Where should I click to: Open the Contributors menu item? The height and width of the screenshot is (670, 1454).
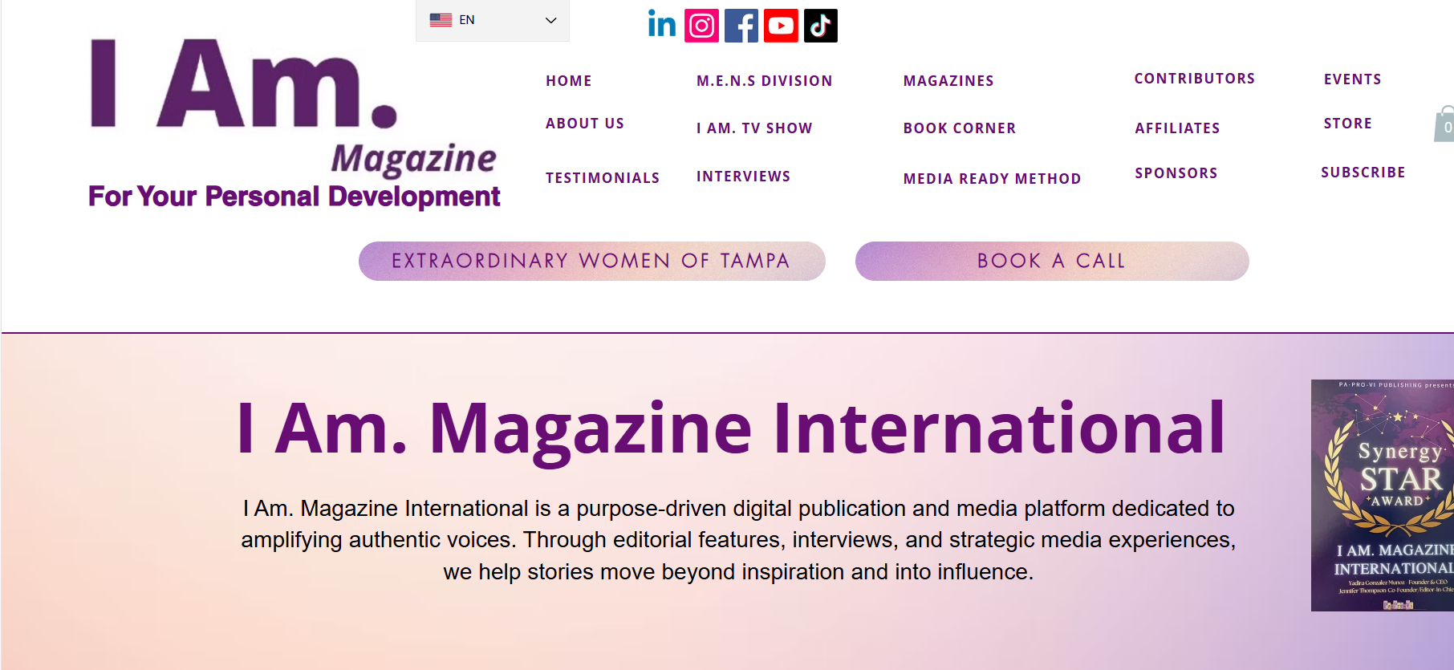[1195, 79]
